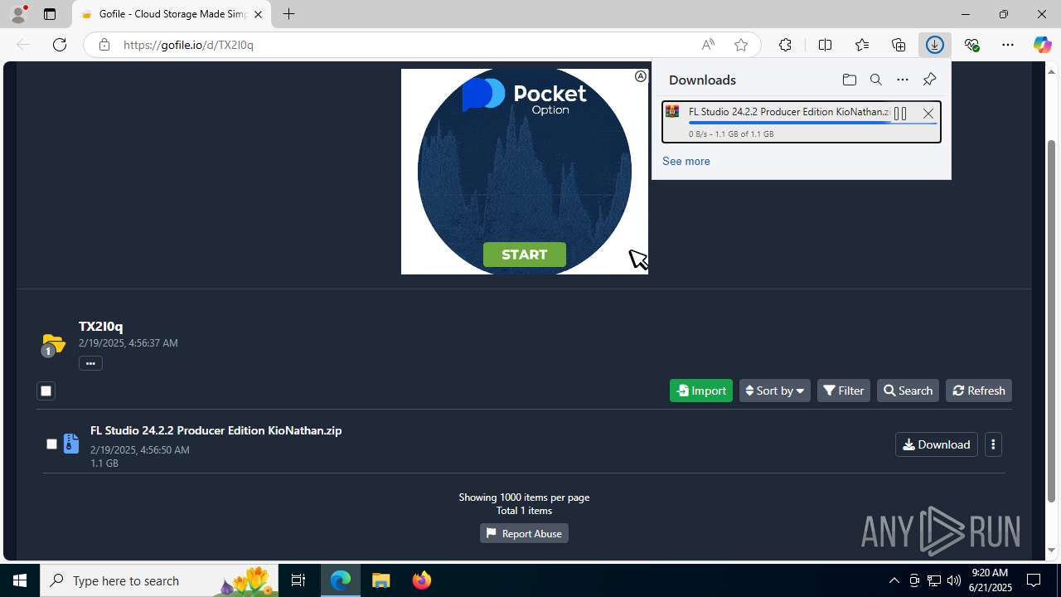This screenshot has height=597, width=1061.
Task: Add page to favorites star icon
Action: click(741, 45)
